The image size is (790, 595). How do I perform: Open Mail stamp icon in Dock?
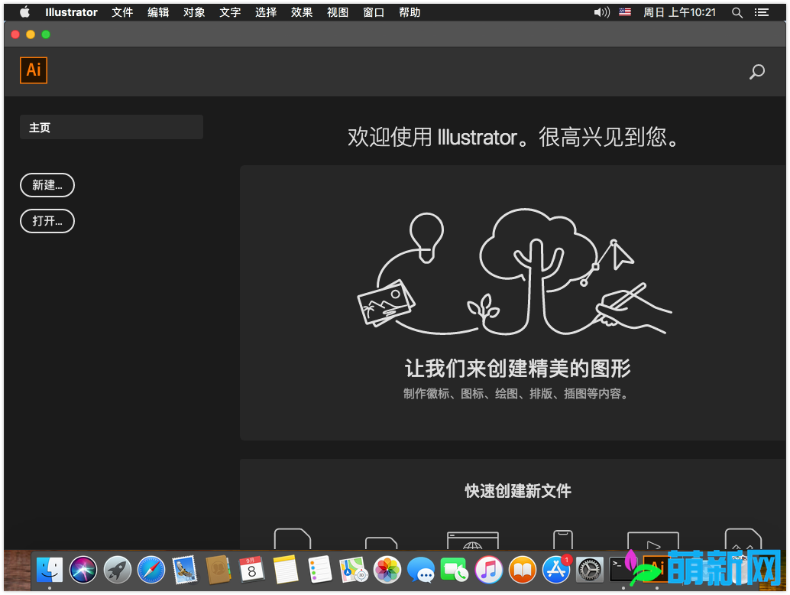coord(185,571)
